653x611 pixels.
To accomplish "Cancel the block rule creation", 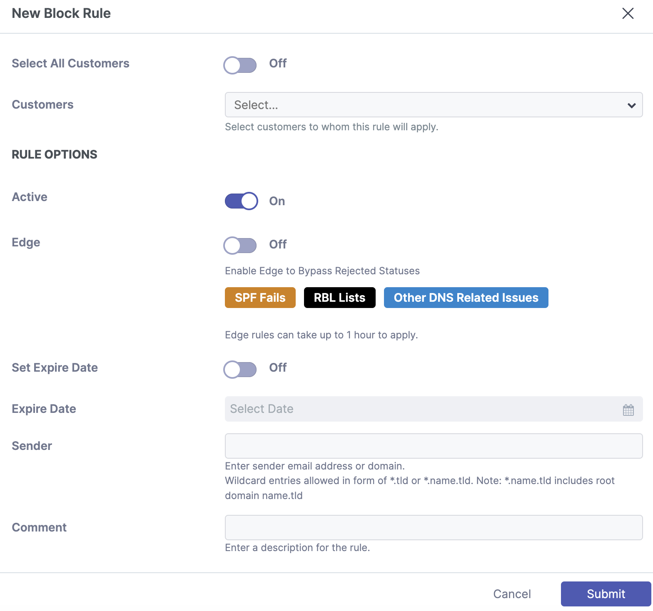I will click(512, 594).
